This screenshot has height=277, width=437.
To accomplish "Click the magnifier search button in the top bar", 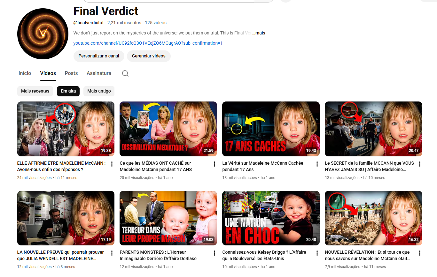I will coord(263,1).
